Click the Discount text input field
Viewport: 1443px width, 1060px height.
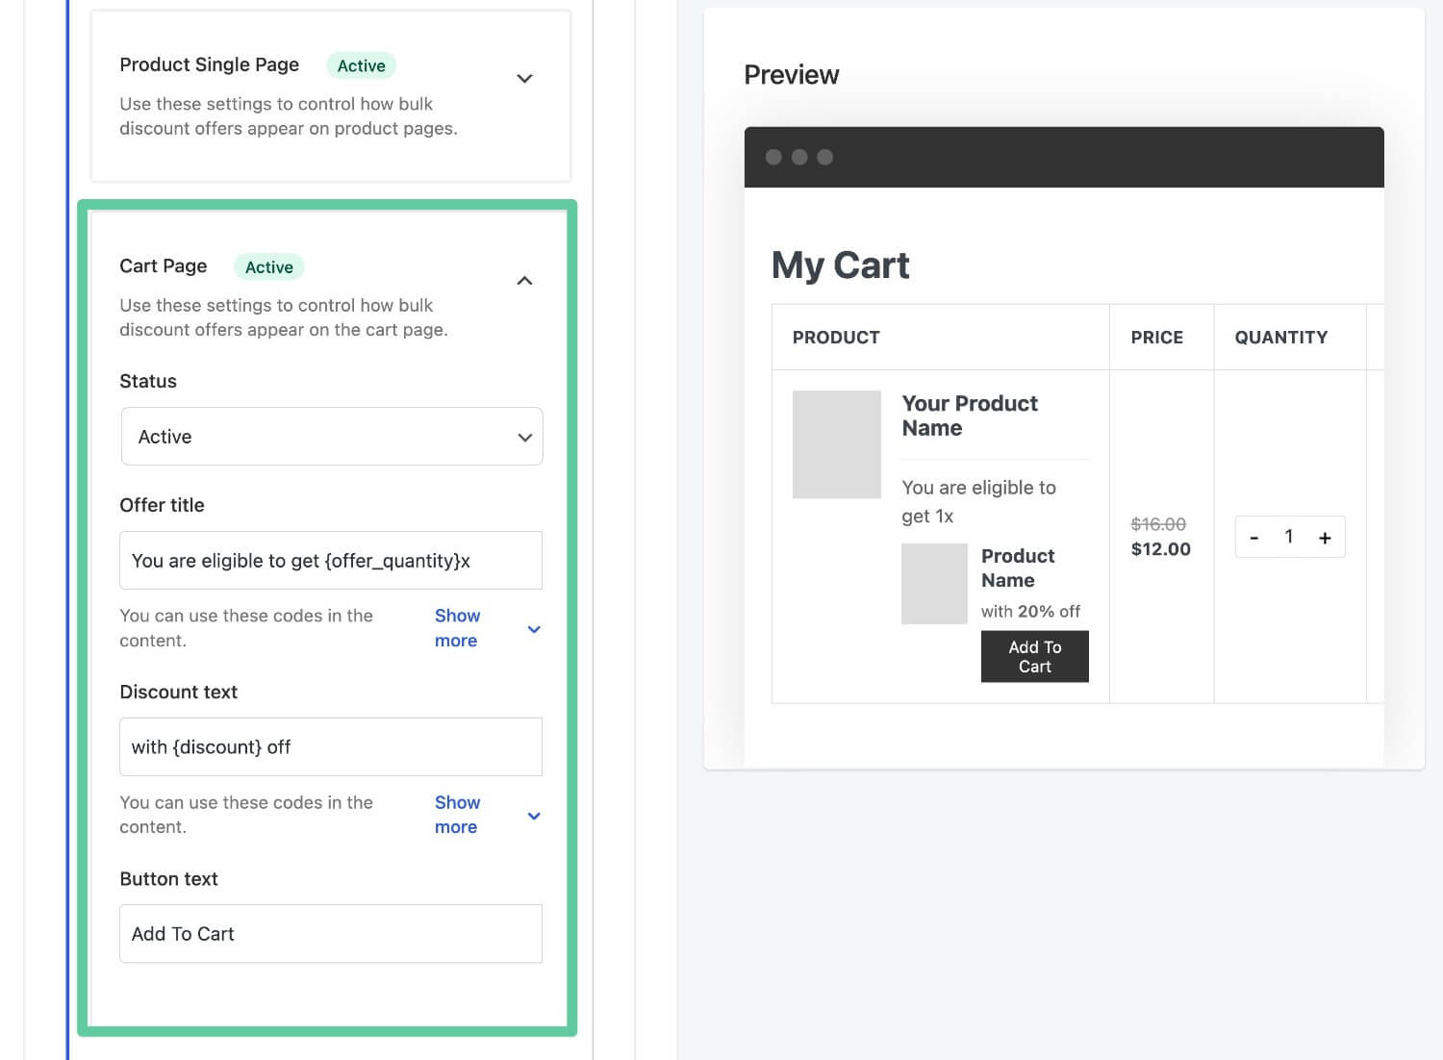[331, 747]
